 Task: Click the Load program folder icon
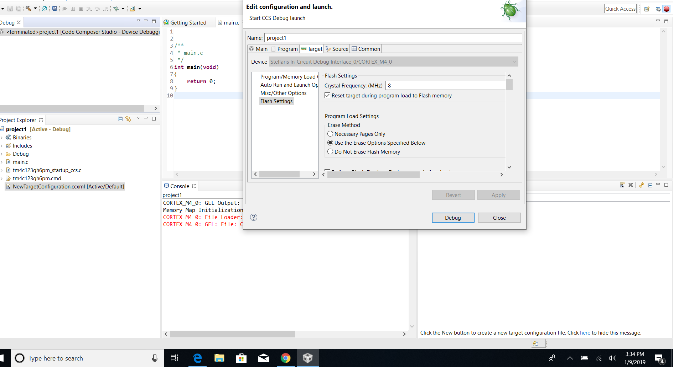coord(133,9)
